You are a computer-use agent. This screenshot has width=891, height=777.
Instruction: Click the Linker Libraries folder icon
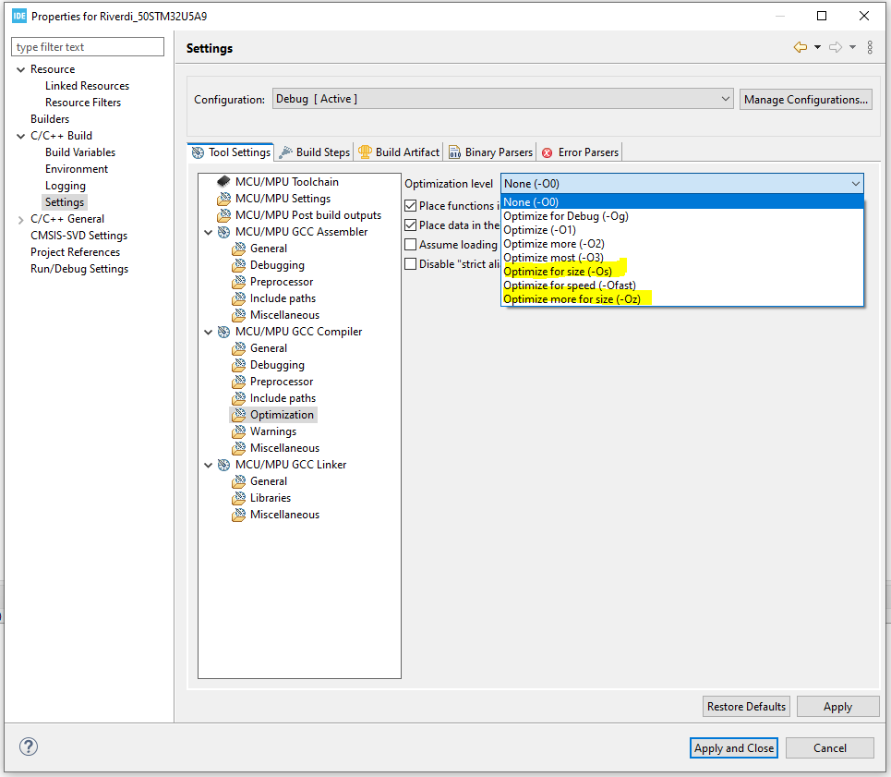pos(238,497)
